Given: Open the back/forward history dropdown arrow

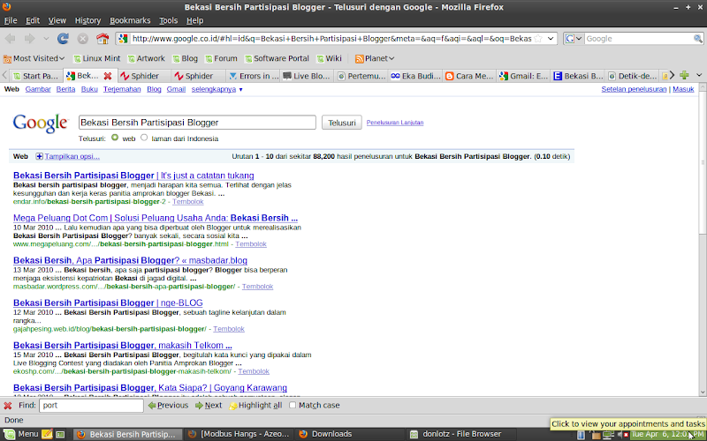Looking at the screenshot, I should pos(46,39).
